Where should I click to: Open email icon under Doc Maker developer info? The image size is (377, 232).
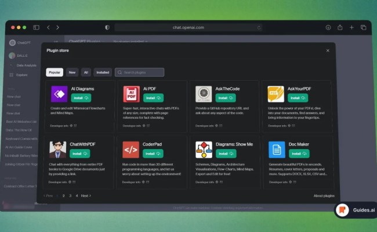pos(295,182)
